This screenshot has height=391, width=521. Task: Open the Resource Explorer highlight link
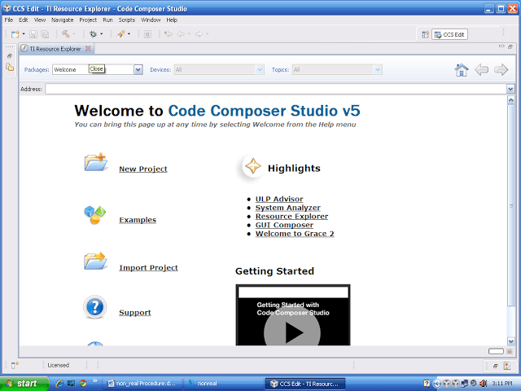(x=291, y=216)
